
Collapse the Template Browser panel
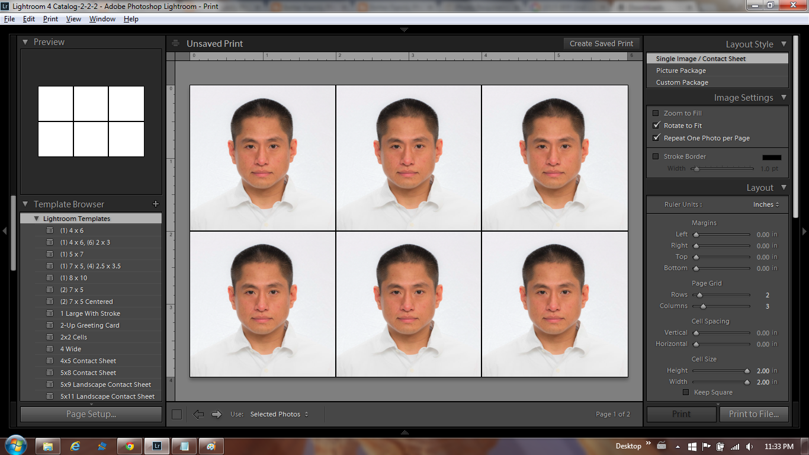click(x=25, y=204)
